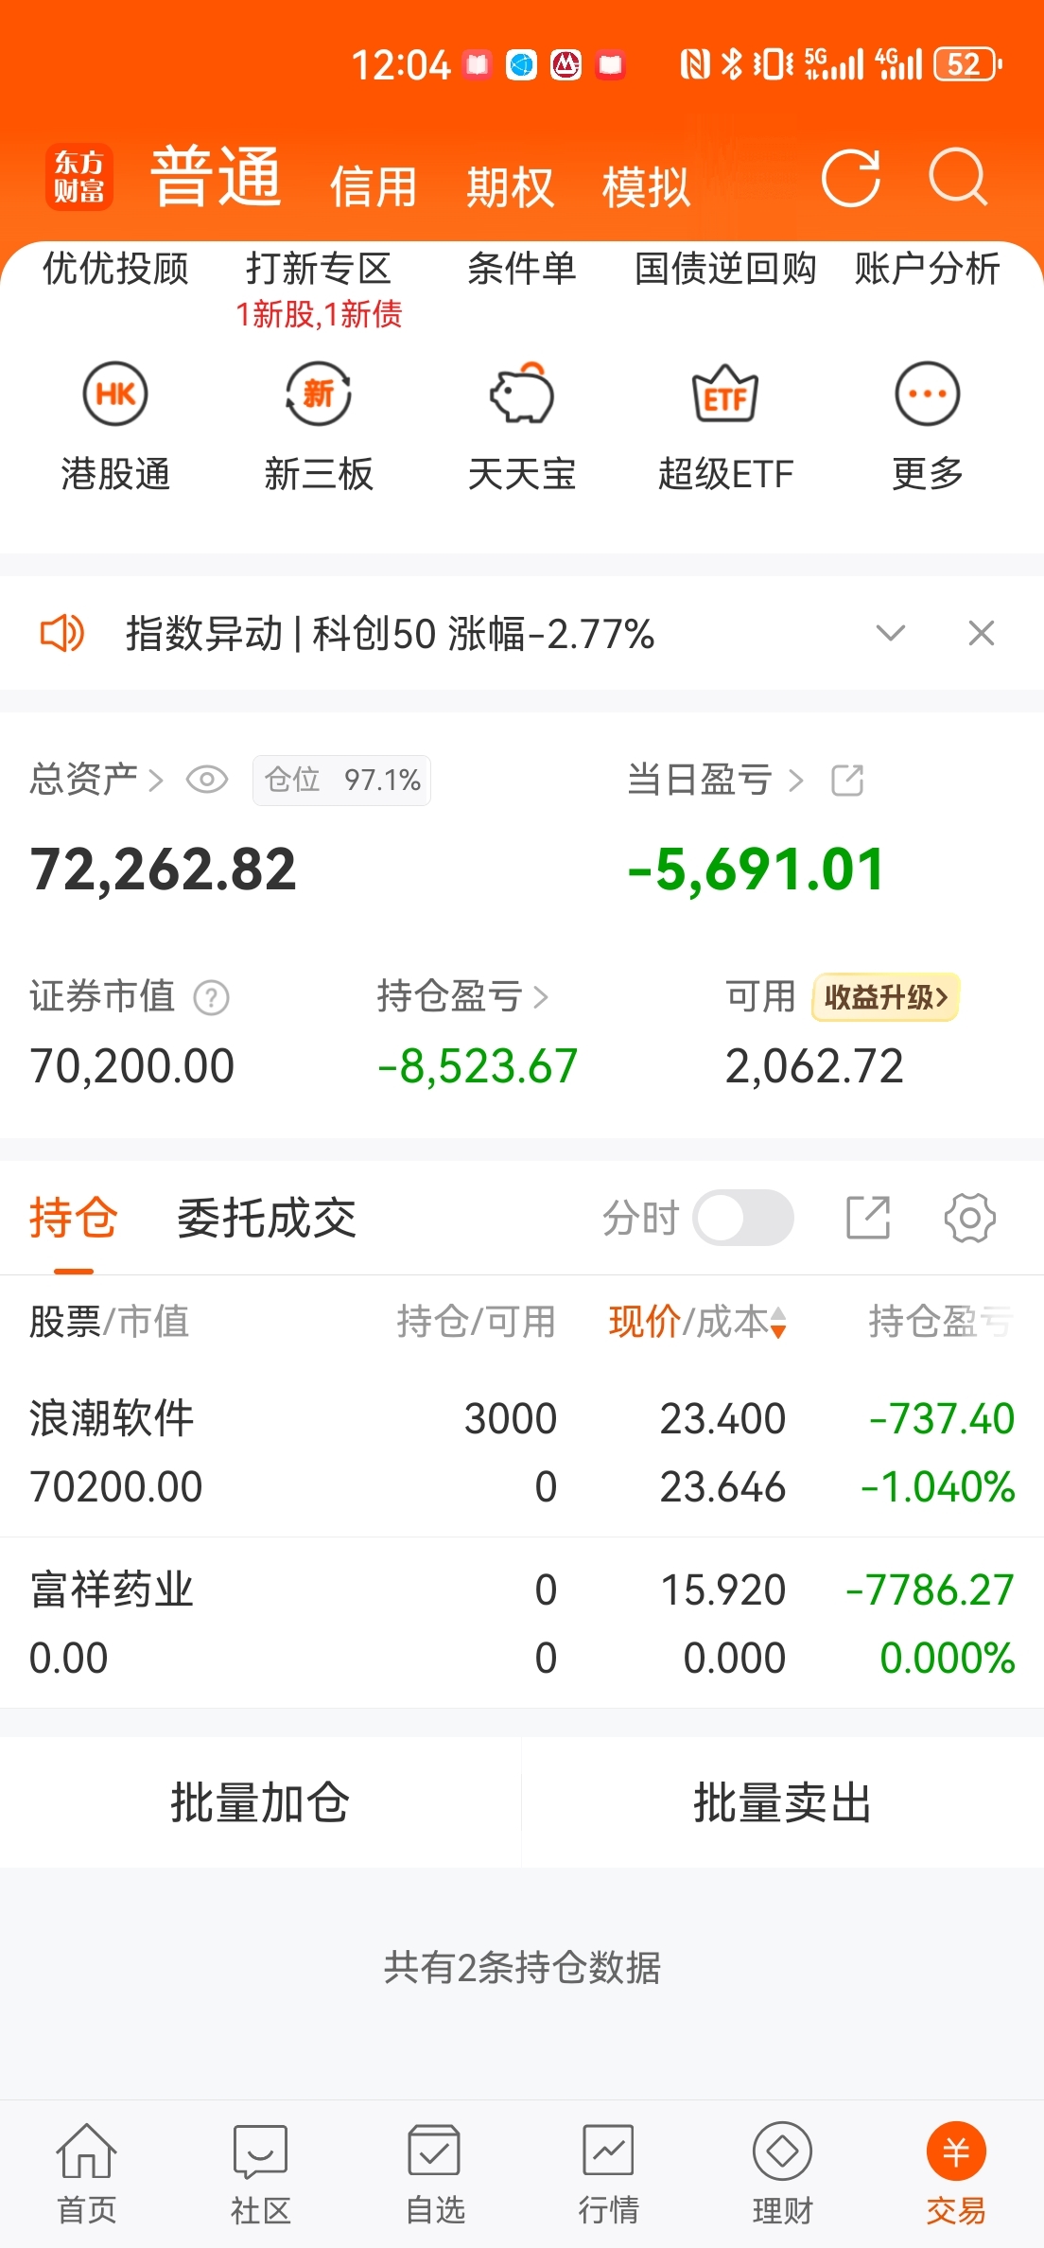
Task: Open 浪潮软件 holding row
Action: [x=522, y=1452]
